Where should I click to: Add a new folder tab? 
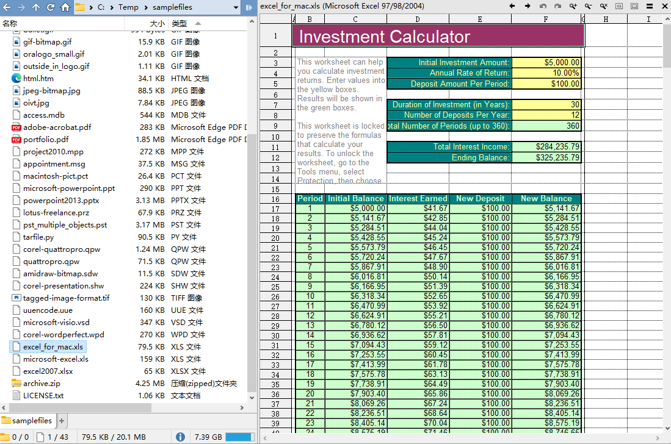point(62,421)
